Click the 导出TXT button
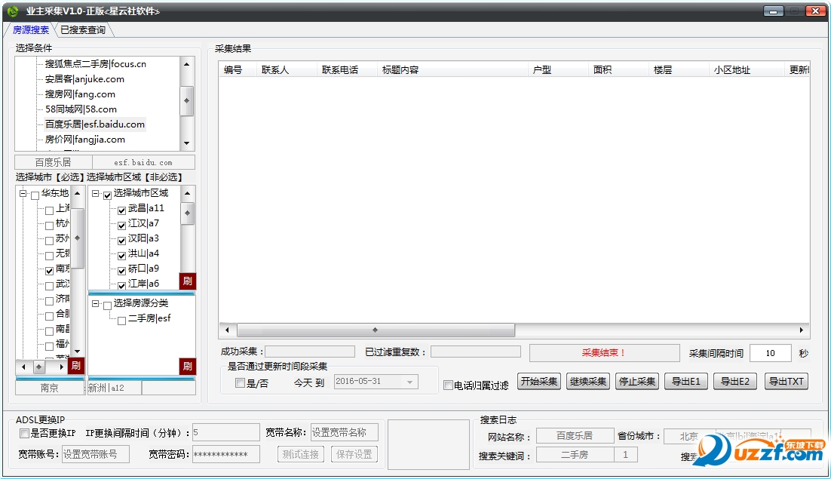The width and height of the screenshot is (831, 479). (787, 382)
